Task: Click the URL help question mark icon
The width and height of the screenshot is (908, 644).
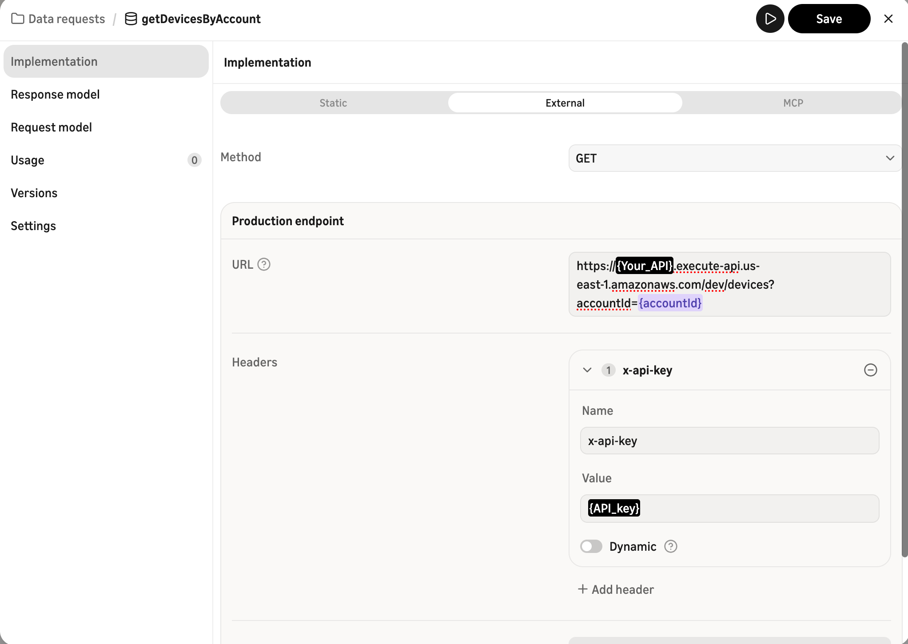Action: (264, 264)
